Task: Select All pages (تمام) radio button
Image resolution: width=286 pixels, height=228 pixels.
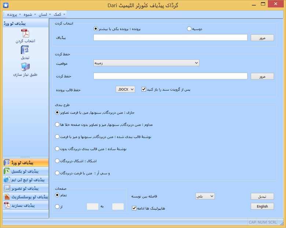Action: tap(57, 195)
